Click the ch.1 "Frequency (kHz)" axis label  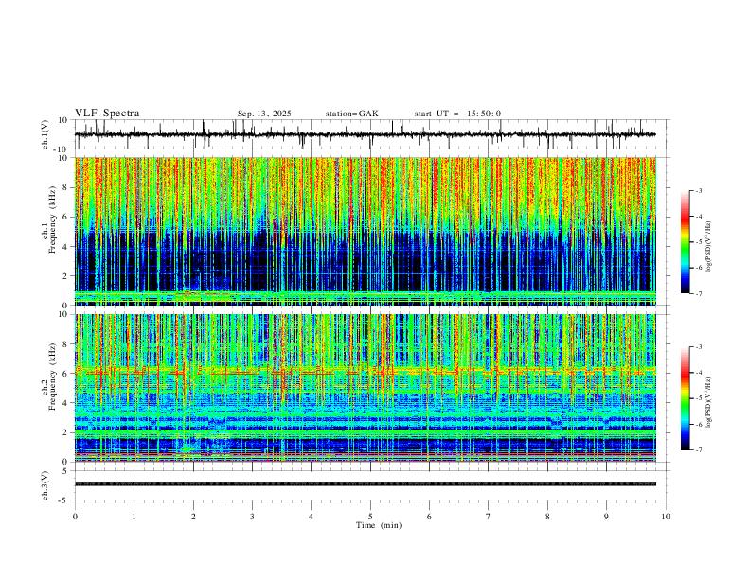point(52,219)
